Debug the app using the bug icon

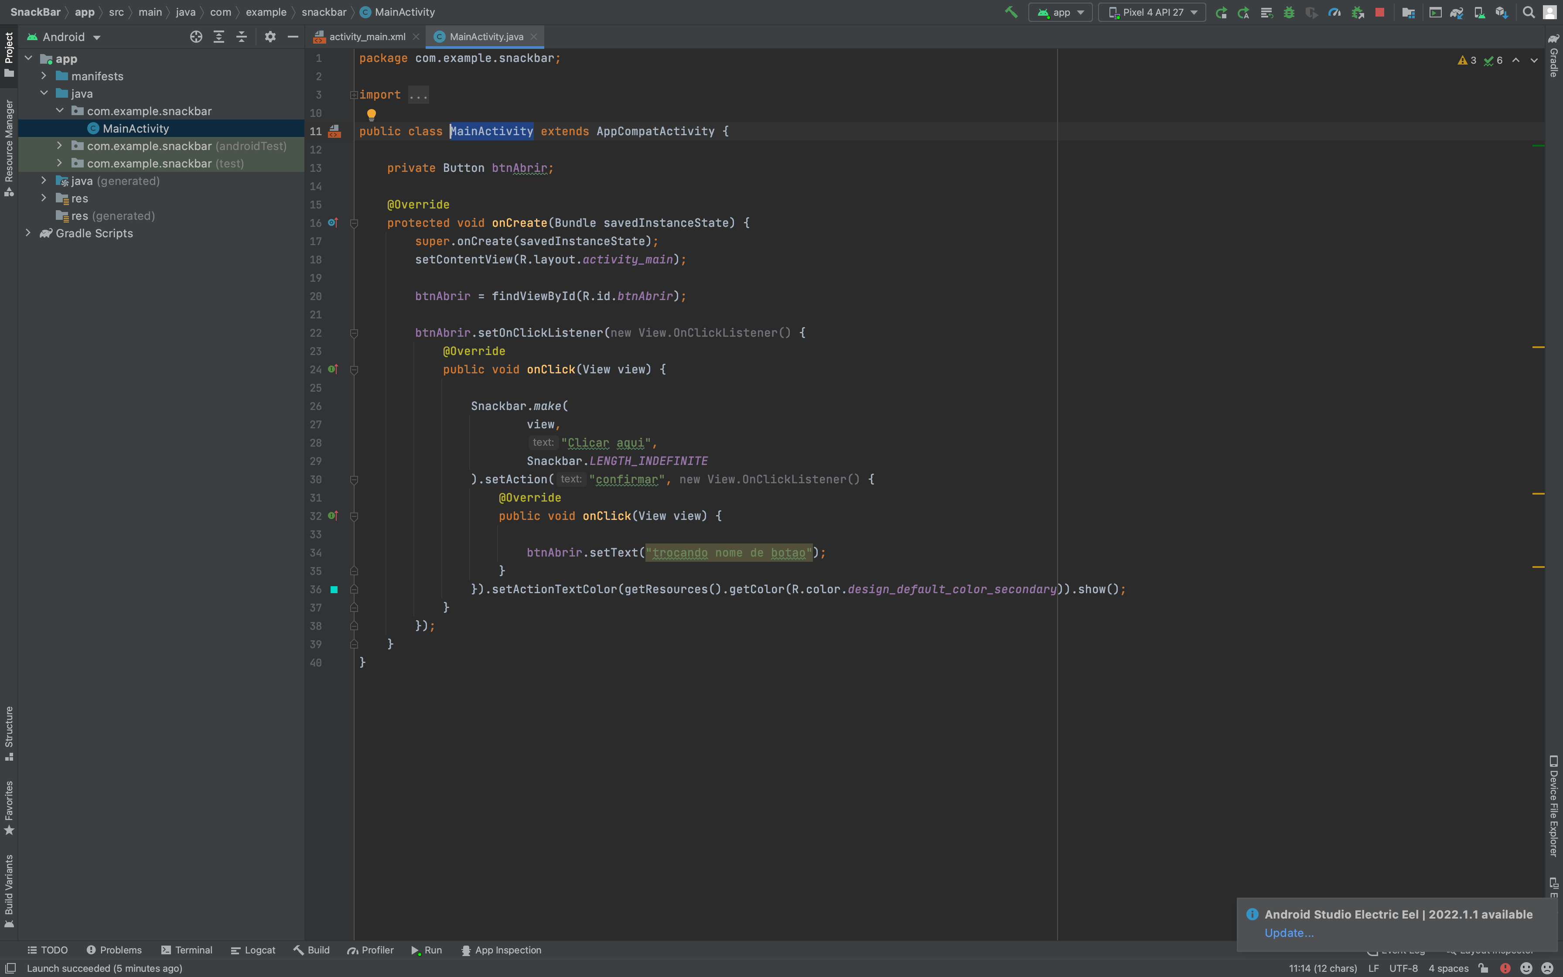(x=1289, y=12)
